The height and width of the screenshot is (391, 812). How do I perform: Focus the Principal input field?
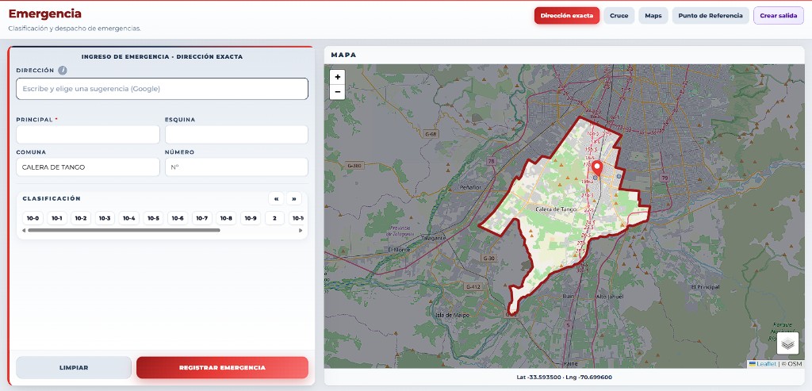[88, 135]
